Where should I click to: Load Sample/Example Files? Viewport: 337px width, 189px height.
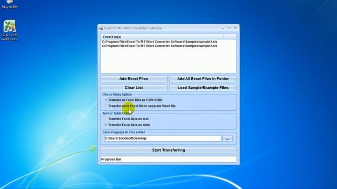203,88
